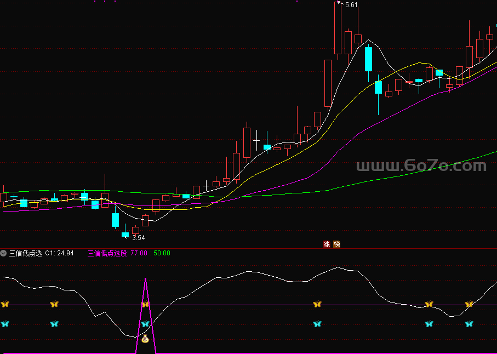Click the tip of the magenta signal spike

[145, 279]
